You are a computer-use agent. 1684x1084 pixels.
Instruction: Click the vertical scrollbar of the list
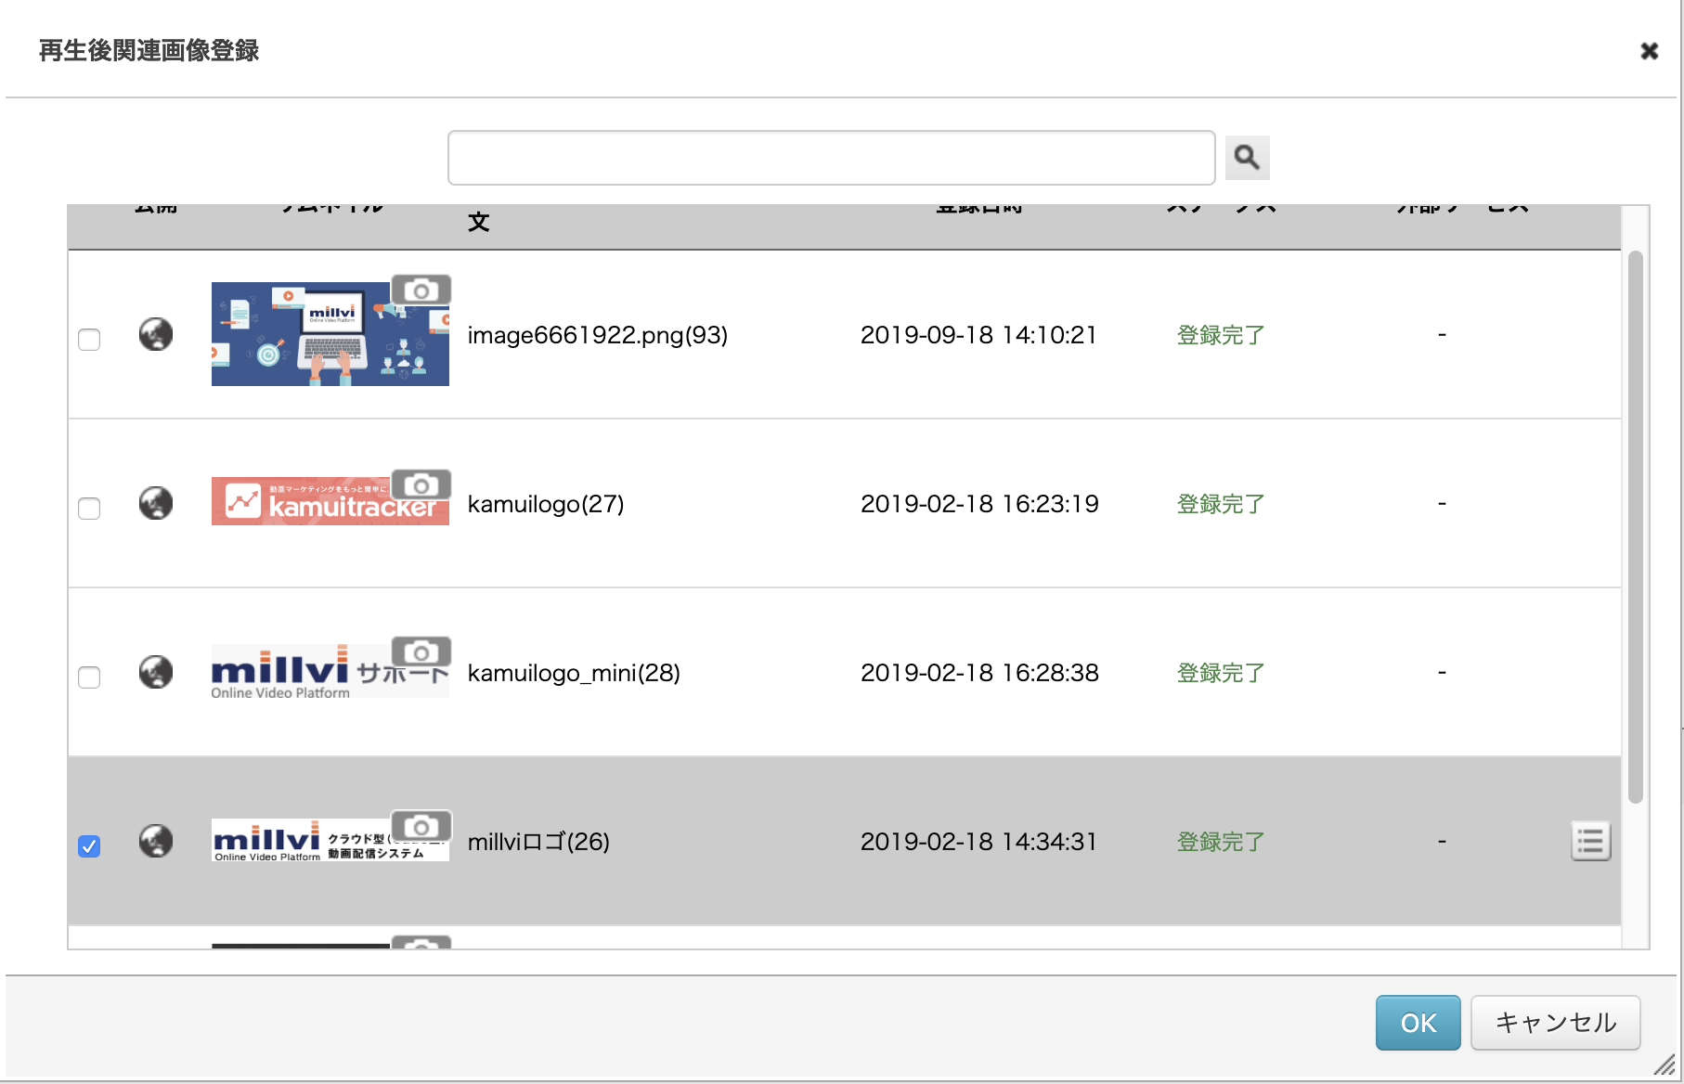(1636, 527)
